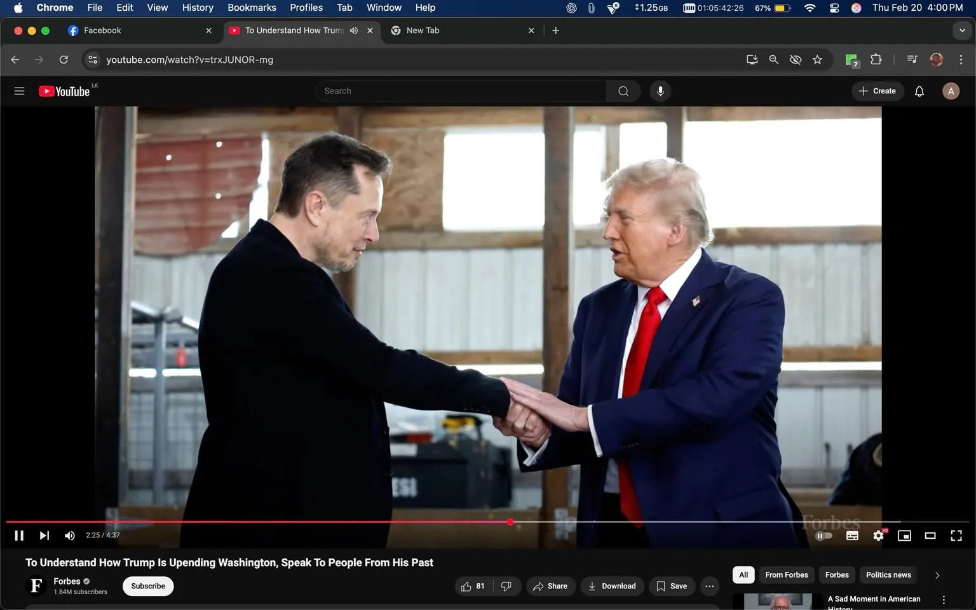The image size is (976, 610).
Task: Open YouTube notifications bell
Action: tap(919, 91)
